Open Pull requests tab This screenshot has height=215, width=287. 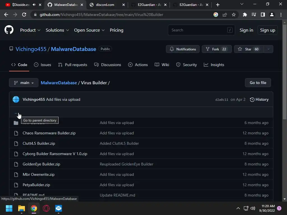point(73,65)
